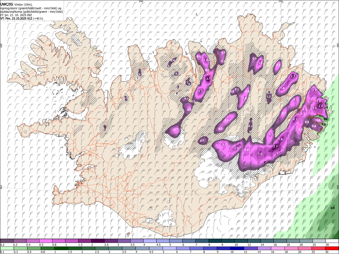339x254 pixels.
Task: Pick the deep navy blue 10 swatch in bottom row
Action: (x=237, y=248)
